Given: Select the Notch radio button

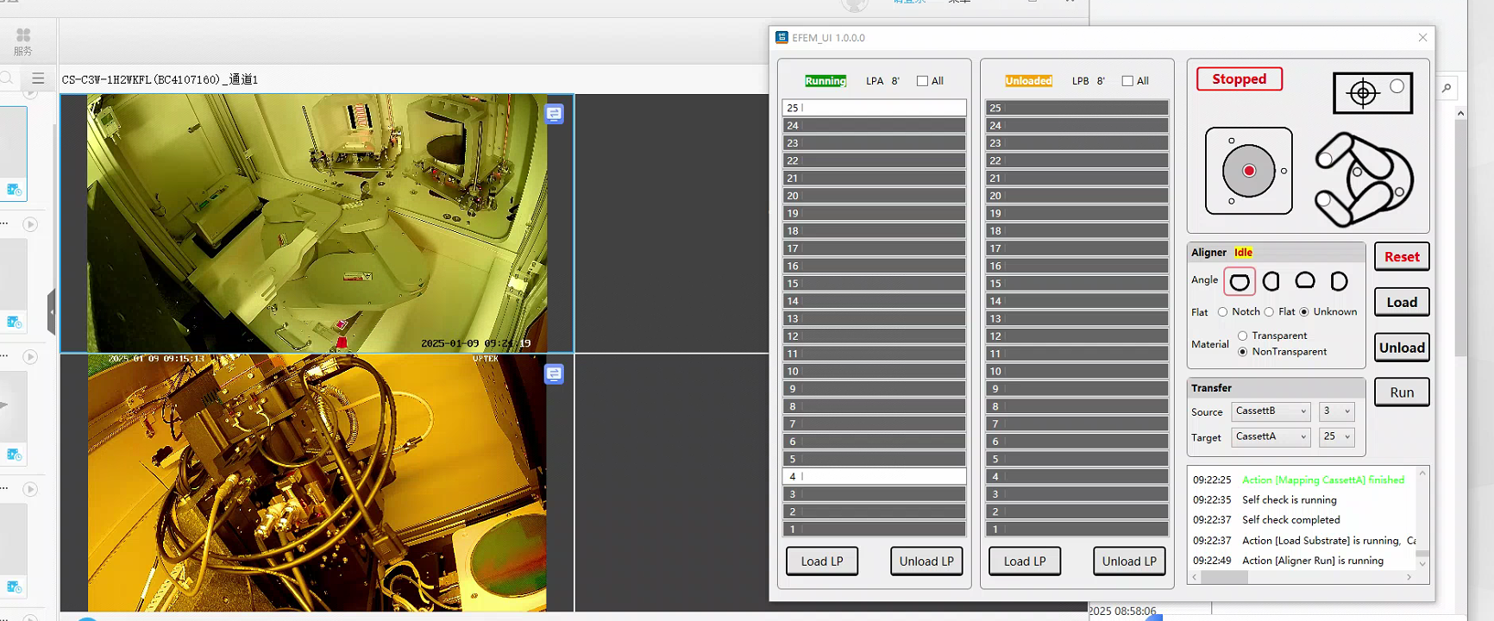Looking at the screenshot, I should [x=1222, y=312].
